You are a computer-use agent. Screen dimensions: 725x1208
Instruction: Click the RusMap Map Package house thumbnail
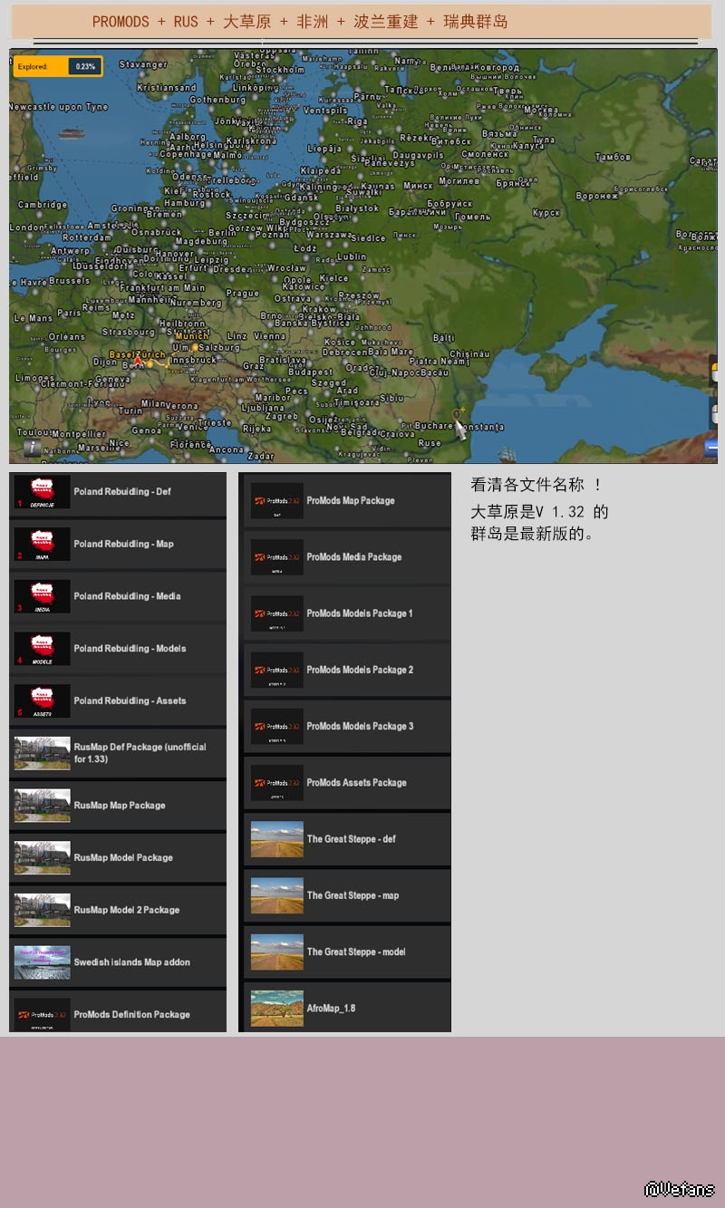[x=42, y=805]
